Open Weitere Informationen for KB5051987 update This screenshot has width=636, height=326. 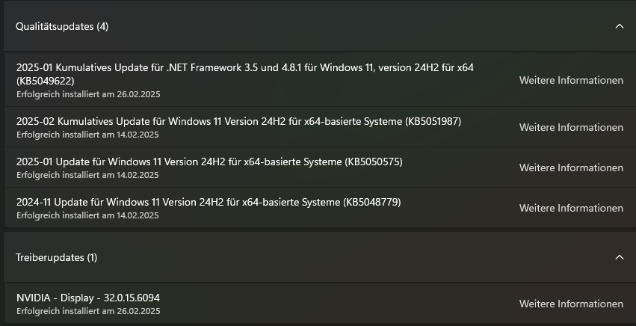(x=571, y=127)
